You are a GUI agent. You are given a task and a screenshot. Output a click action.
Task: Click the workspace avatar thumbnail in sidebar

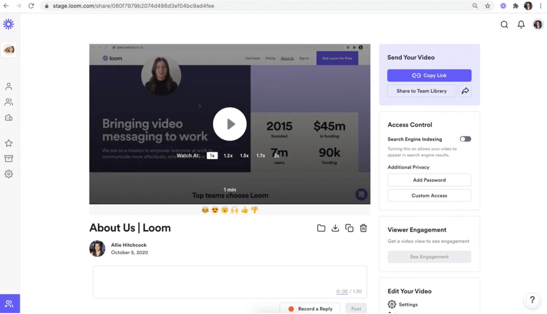[9, 50]
